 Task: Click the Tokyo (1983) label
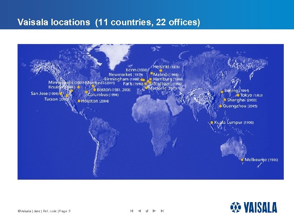252,95
